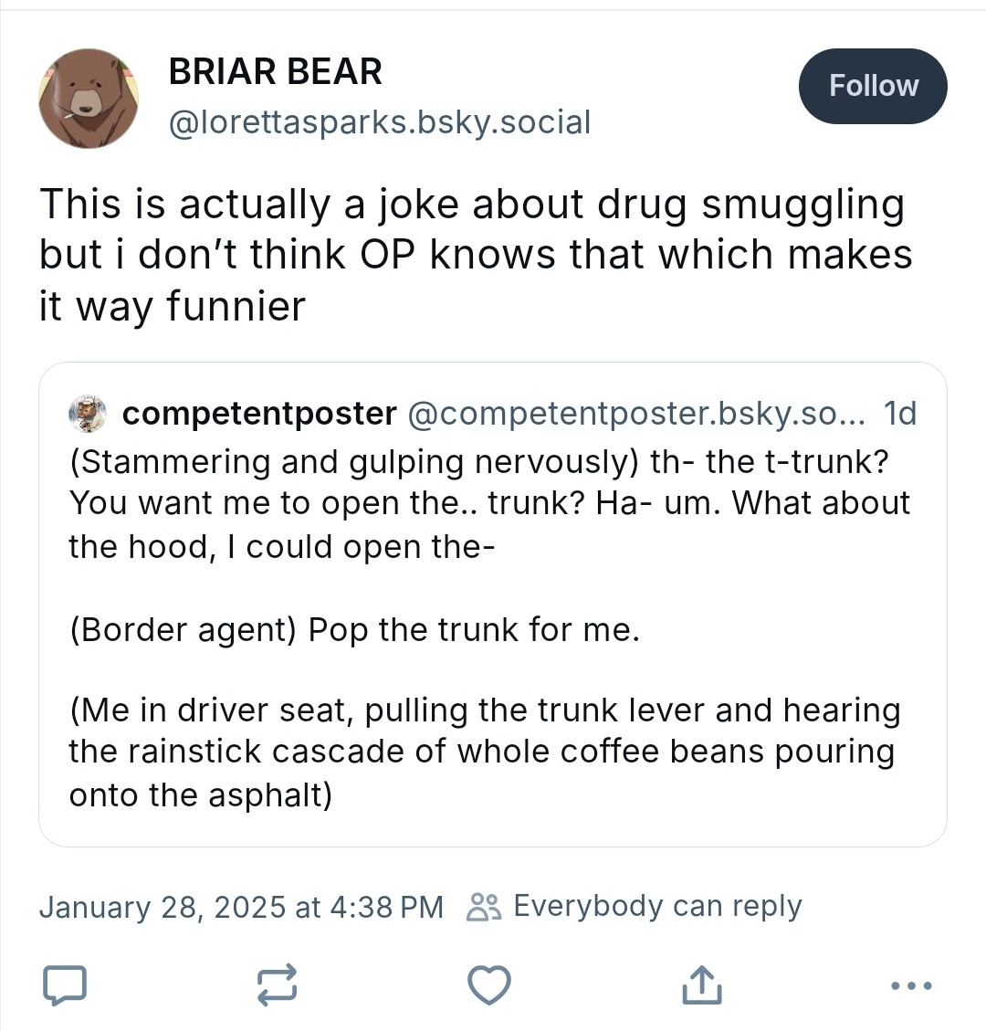The image size is (986, 1031).
Task: Click the stammering first paragraph of the quote
Action: [x=489, y=503]
